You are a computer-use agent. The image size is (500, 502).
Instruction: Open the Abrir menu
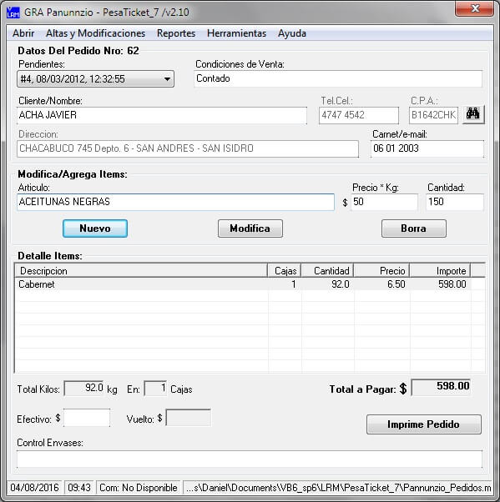(x=23, y=33)
